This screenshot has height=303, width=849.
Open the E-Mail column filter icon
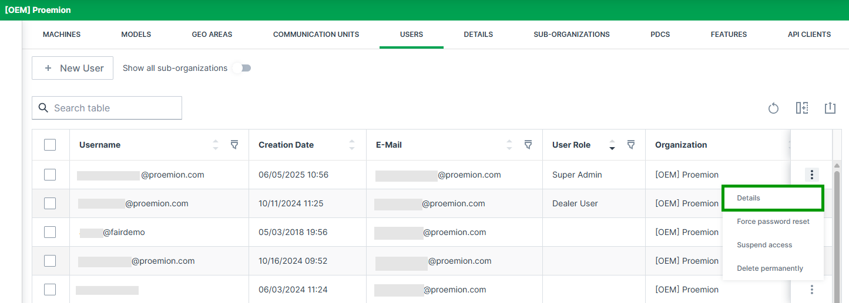[528, 145]
